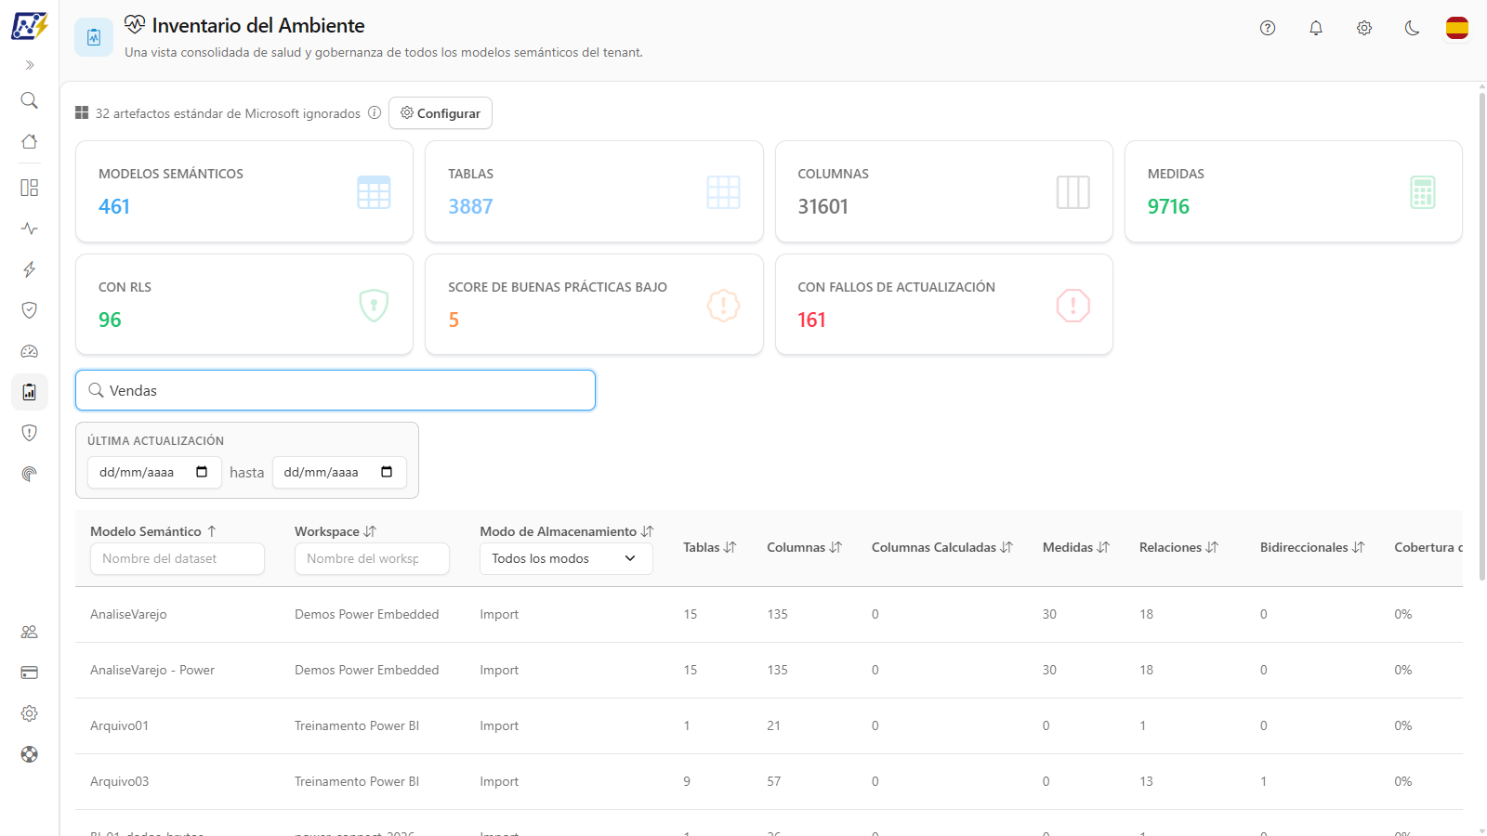Sort by Modo de Almacenamiento header

[x=567, y=531]
